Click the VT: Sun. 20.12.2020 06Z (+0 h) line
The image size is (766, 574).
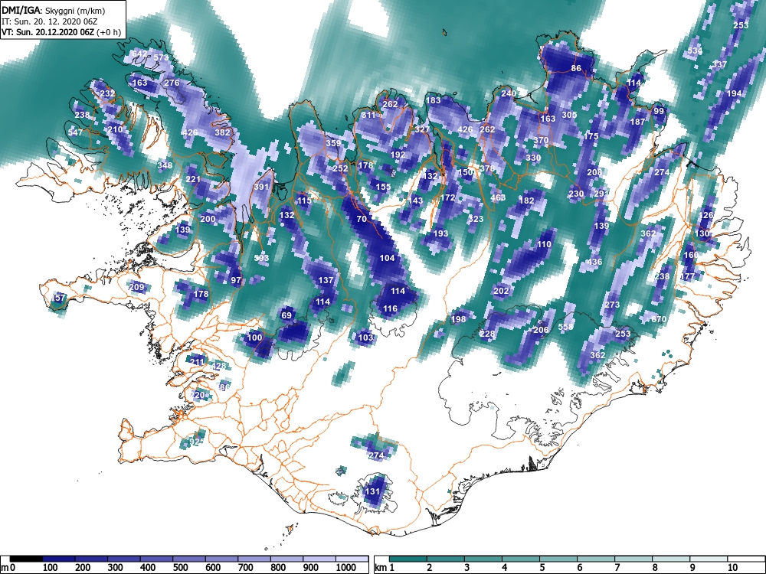click(x=61, y=32)
